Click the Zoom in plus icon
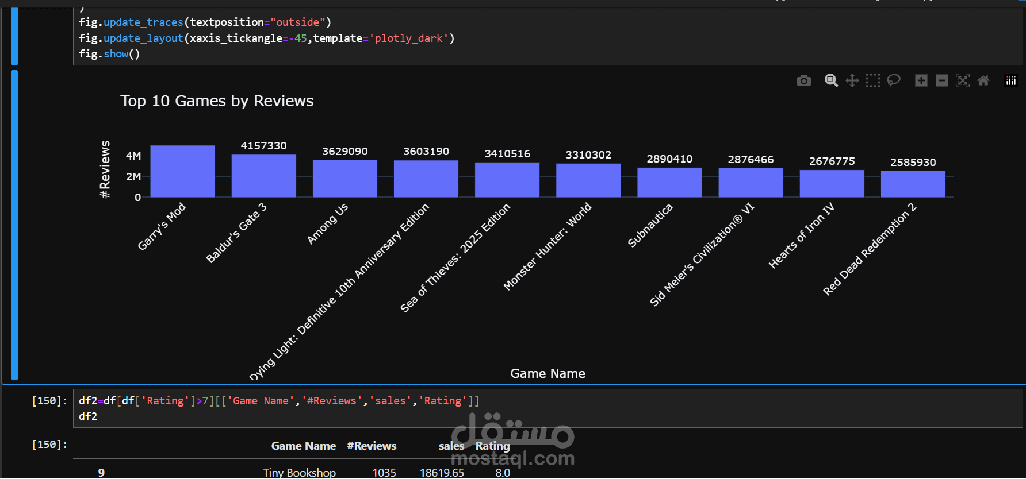The image size is (1026, 479). 921,80
